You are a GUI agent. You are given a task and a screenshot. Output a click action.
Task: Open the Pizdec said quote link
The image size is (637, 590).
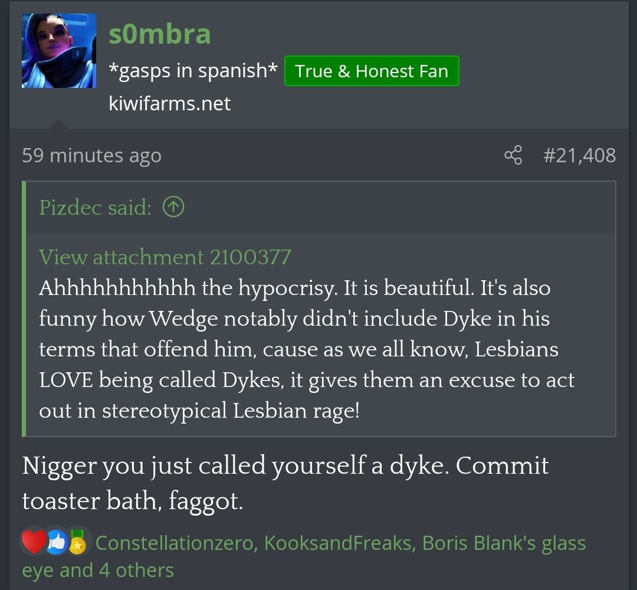tap(95, 207)
